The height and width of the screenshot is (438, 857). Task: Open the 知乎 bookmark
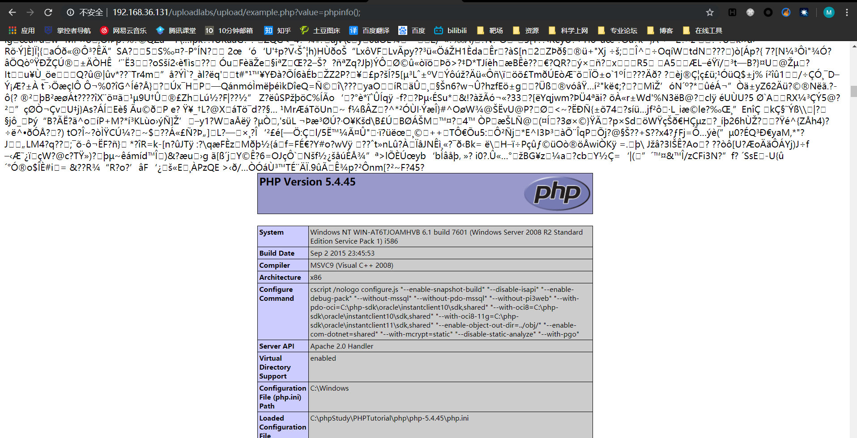point(277,30)
